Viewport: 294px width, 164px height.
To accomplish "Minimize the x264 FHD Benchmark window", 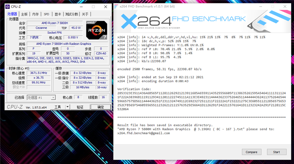I will point(261,7).
